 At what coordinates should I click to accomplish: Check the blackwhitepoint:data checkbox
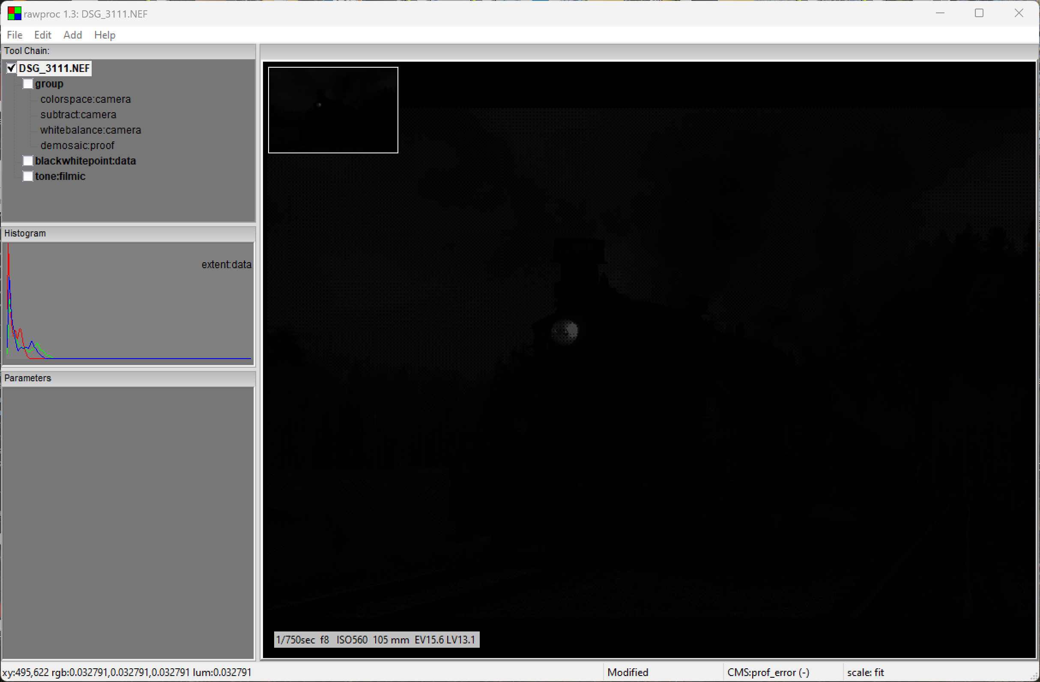28,161
